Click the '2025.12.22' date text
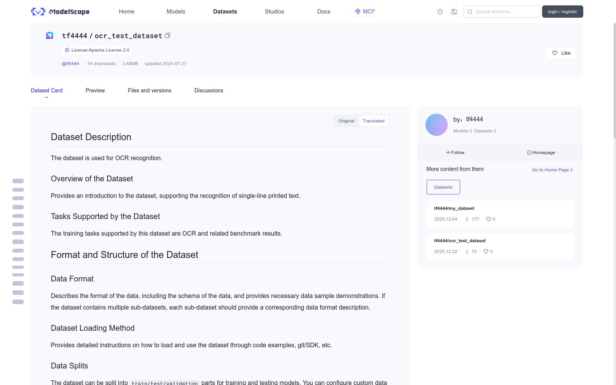This screenshot has width=616, height=385. [x=445, y=251]
